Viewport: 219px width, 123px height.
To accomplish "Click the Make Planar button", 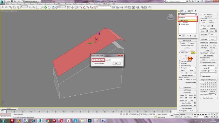I will (x=205, y=45).
